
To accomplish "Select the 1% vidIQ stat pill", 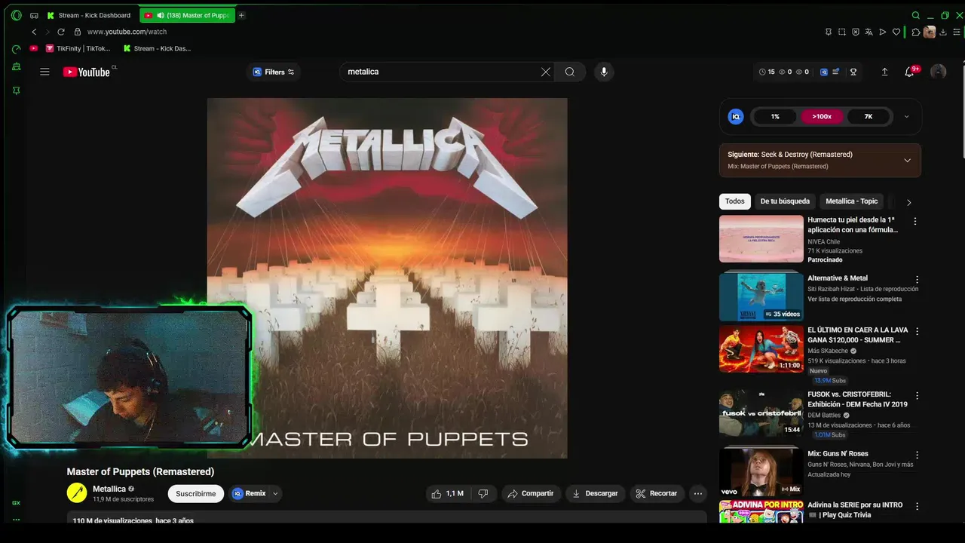I will 775,116.
